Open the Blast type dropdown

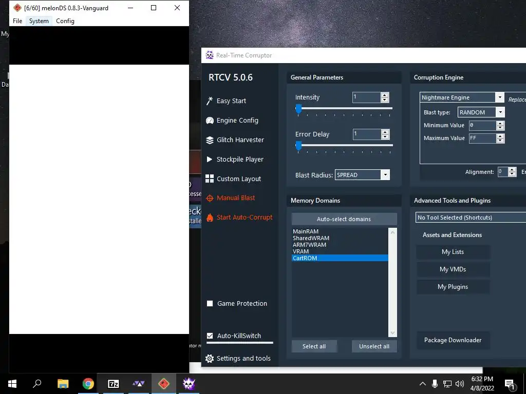[500, 112]
